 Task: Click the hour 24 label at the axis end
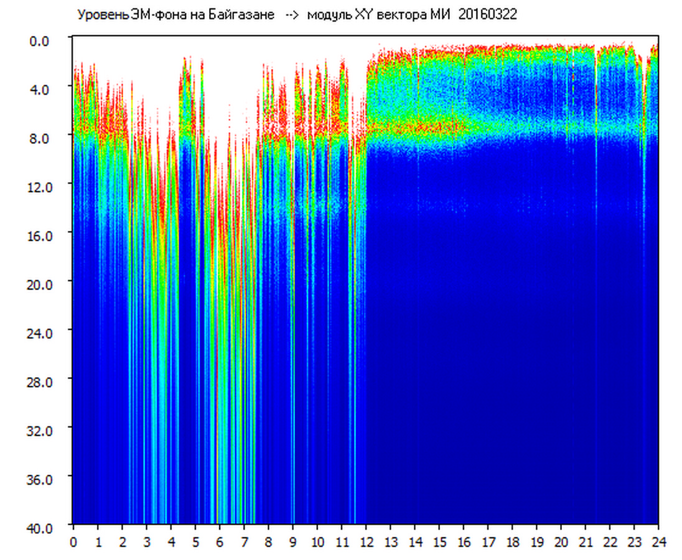coord(658,542)
